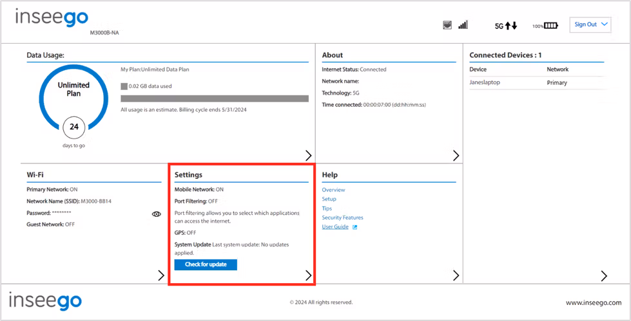The height and width of the screenshot is (321, 631).
Task: Reveal the Wi-Fi password with eye icon
Action: pyautogui.click(x=157, y=214)
